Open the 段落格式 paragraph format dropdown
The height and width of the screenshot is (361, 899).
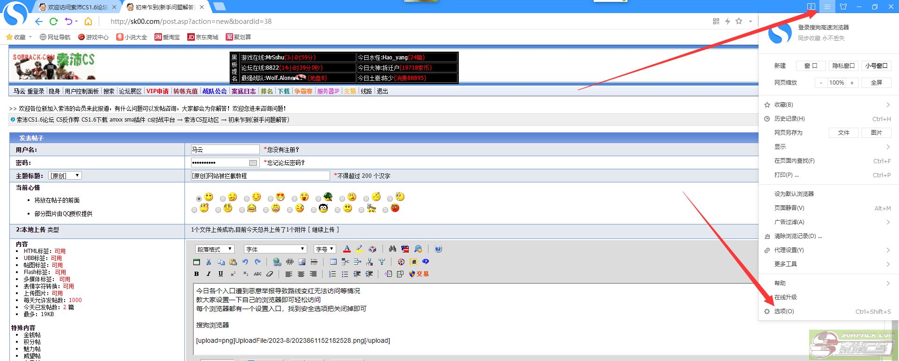tap(214, 249)
